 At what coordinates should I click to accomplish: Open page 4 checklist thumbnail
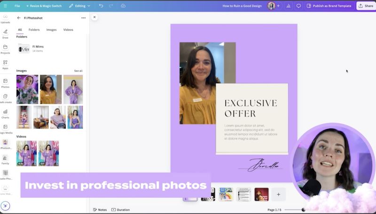point(243,194)
